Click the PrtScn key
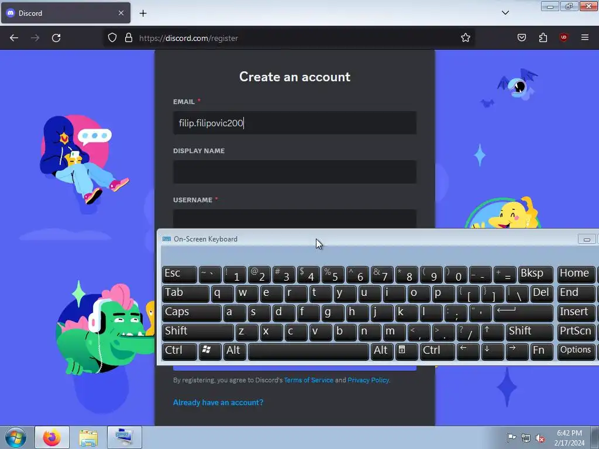The height and width of the screenshot is (449, 599). [x=576, y=332]
